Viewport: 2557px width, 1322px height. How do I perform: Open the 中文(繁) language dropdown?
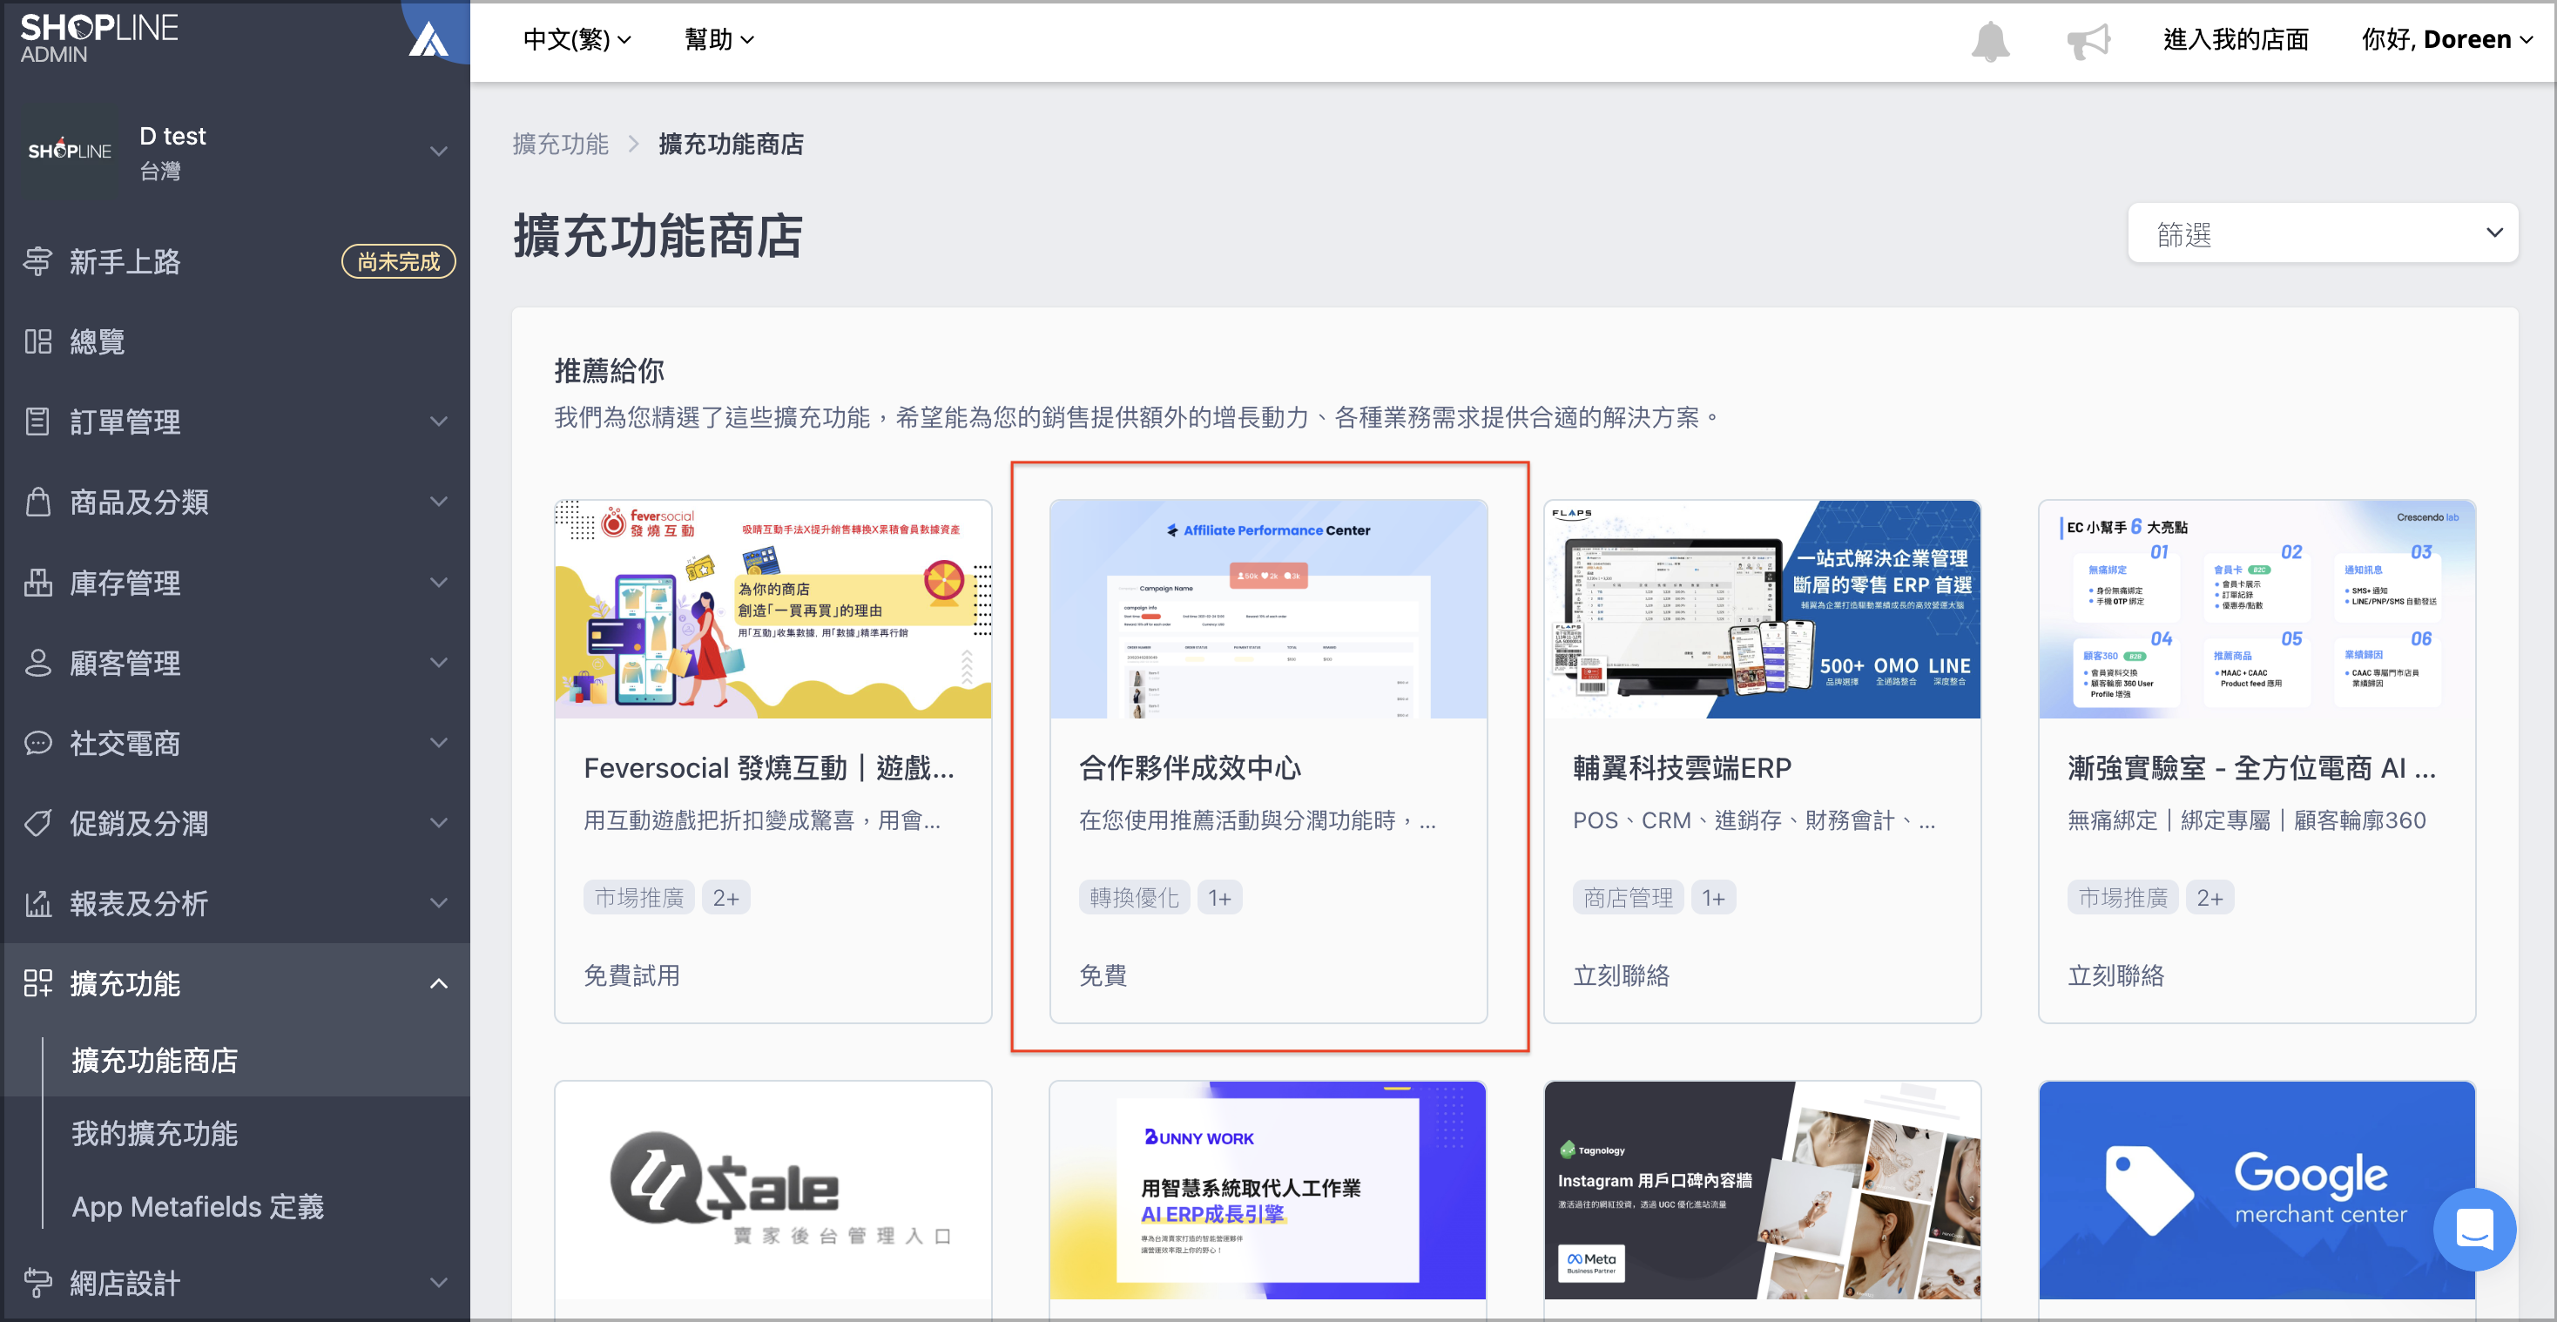(577, 40)
